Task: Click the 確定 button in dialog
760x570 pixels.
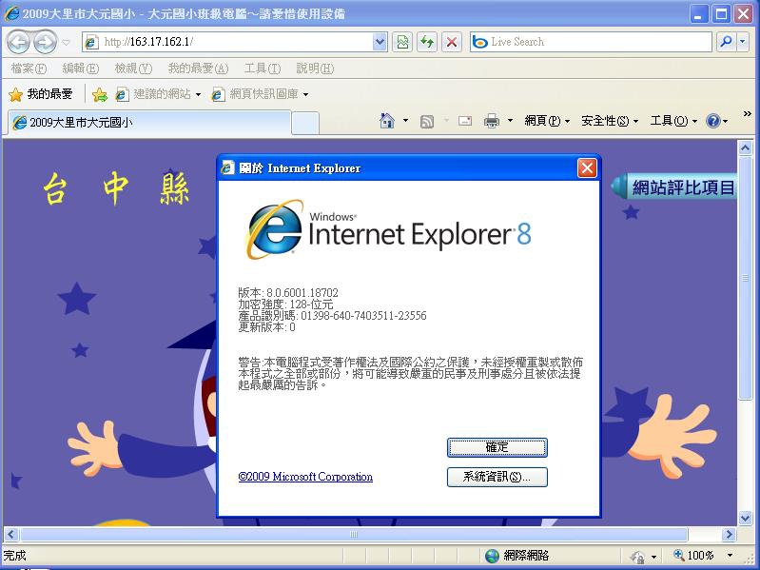Action: coord(497,447)
